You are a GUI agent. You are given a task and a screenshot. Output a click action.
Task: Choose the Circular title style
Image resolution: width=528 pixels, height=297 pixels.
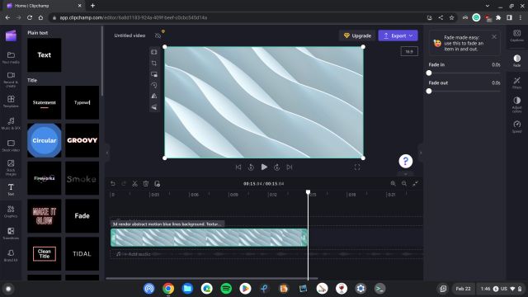pyautogui.click(x=44, y=140)
